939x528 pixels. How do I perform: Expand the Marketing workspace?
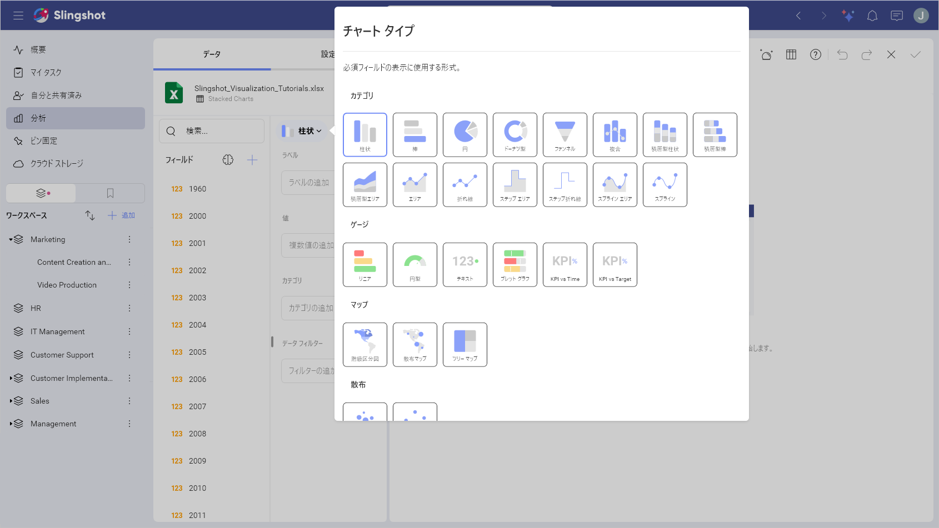tap(11, 239)
